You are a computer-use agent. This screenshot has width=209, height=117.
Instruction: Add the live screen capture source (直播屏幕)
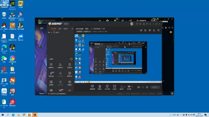click(x=92, y=87)
